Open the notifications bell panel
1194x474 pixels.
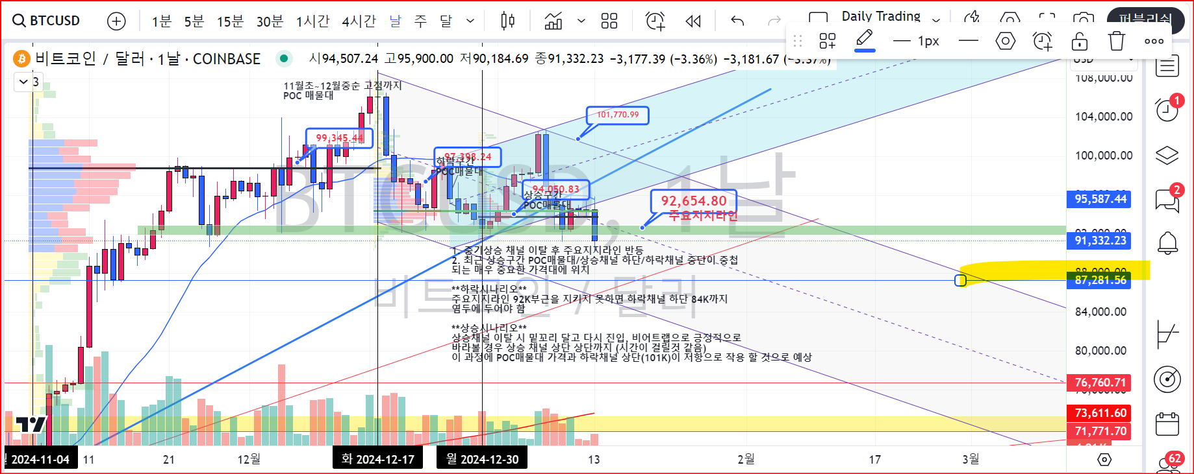(1167, 243)
